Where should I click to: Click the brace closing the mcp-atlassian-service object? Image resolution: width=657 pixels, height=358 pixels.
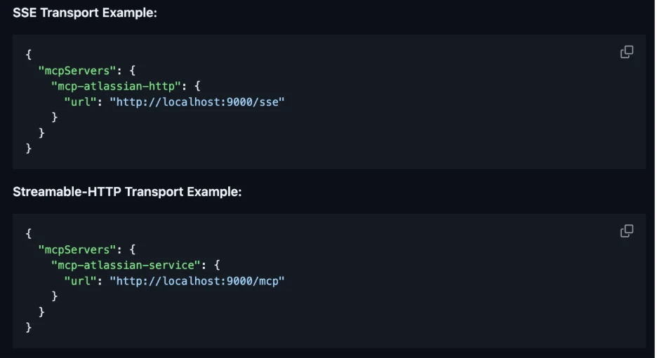click(x=55, y=296)
